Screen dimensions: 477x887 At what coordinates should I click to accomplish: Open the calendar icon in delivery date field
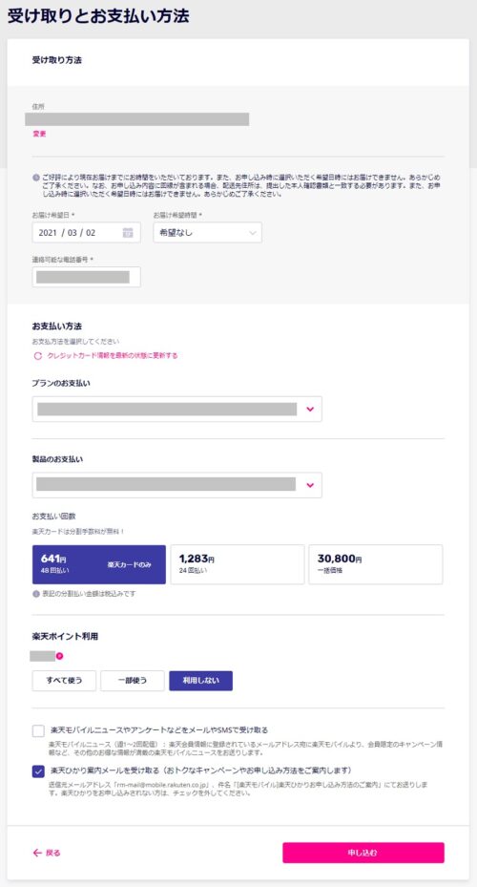[128, 233]
